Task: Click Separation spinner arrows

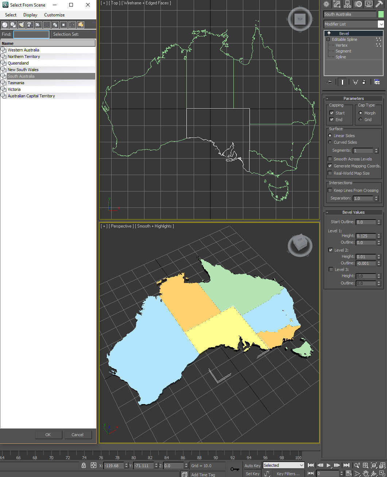Action: 376,198
